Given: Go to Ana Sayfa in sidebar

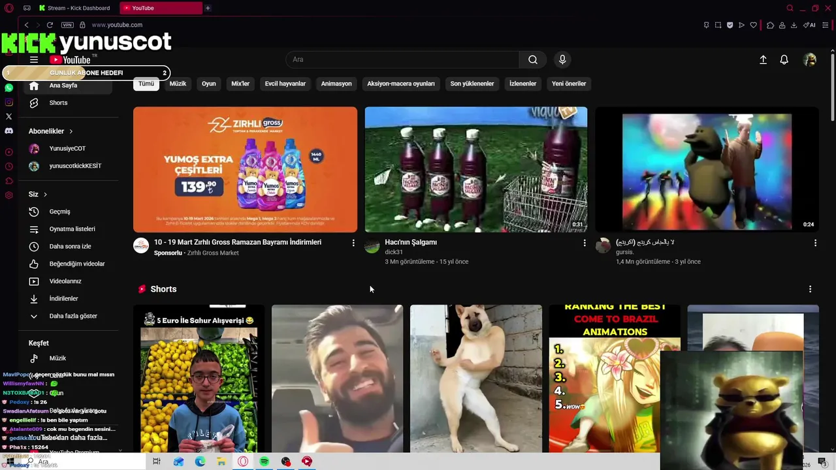Looking at the screenshot, I should point(69,86).
